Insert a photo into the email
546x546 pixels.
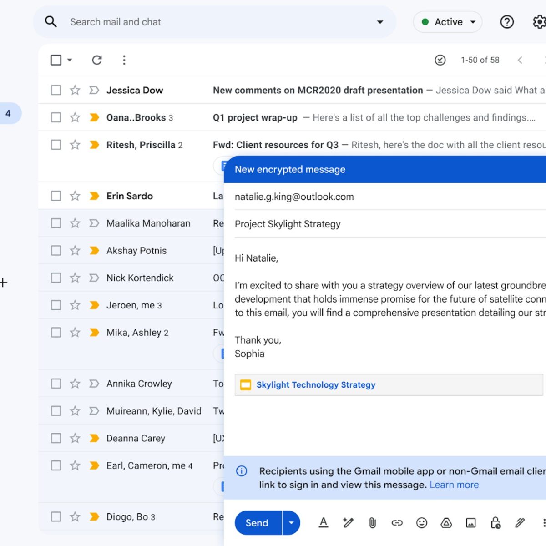[471, 523]
